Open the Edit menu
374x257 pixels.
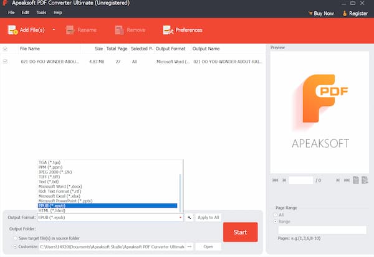(x=26, y=12)
